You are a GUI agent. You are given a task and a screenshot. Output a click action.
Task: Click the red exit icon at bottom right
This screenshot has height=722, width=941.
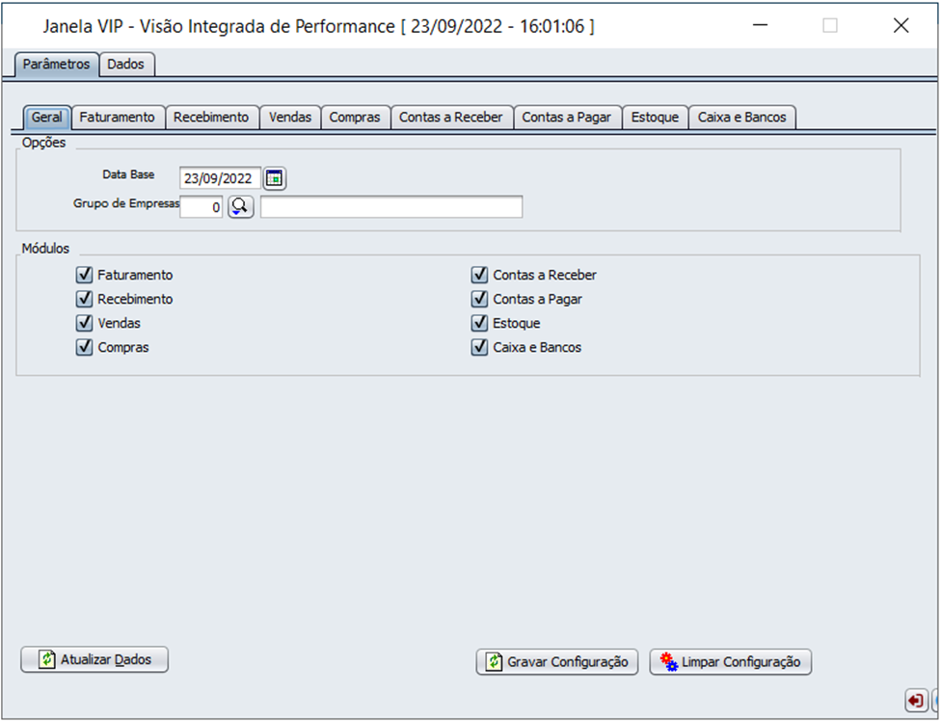pyautogui.click(x=915, y=700)
